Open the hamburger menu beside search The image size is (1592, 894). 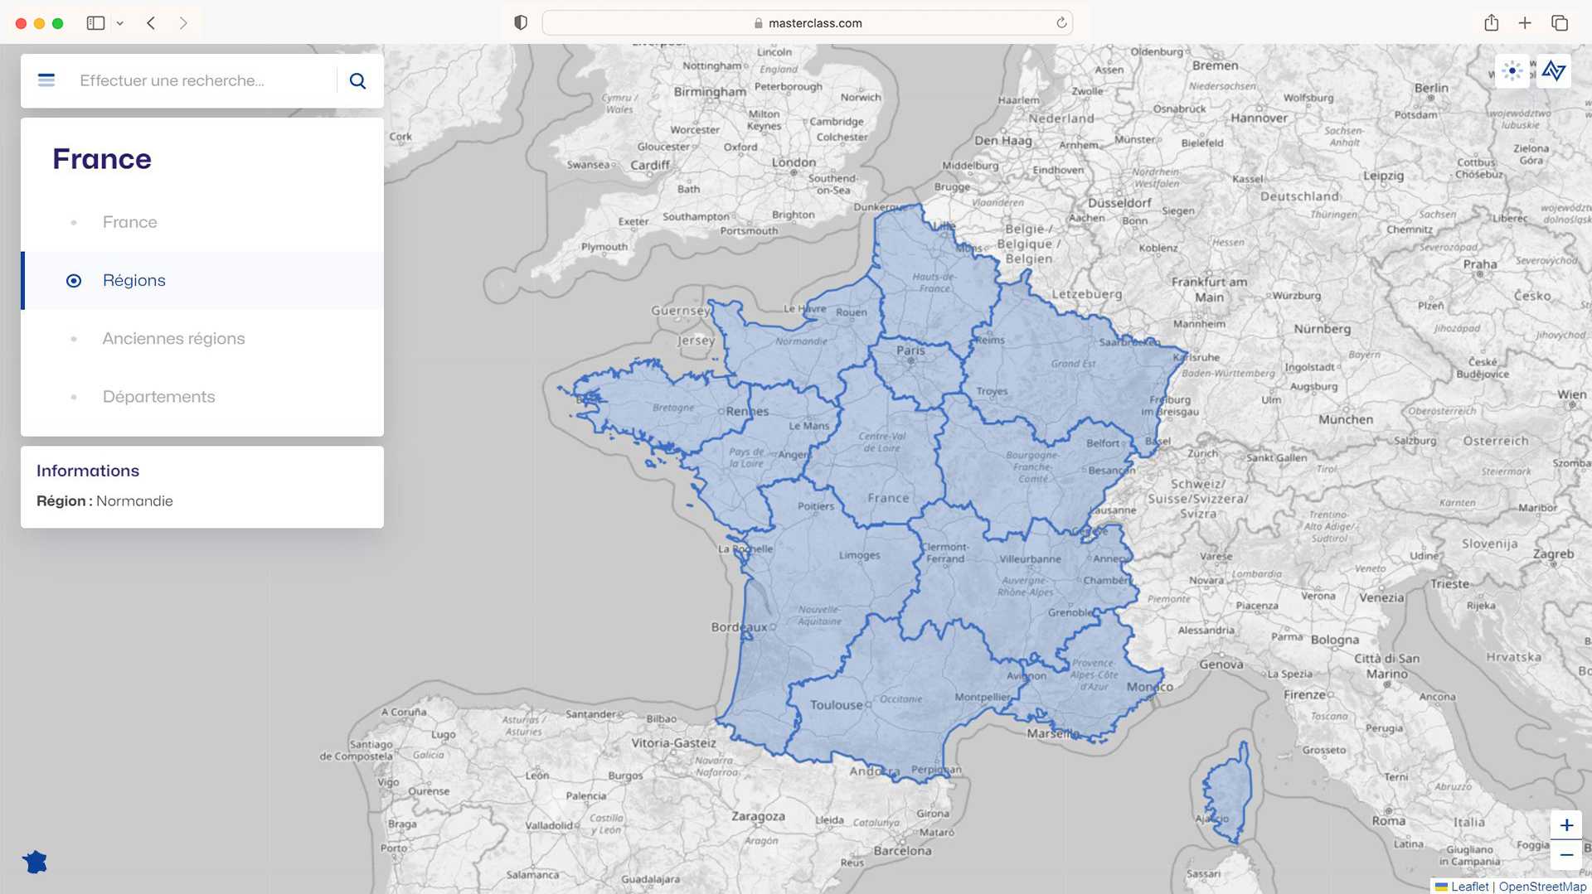tap(46, 80)
